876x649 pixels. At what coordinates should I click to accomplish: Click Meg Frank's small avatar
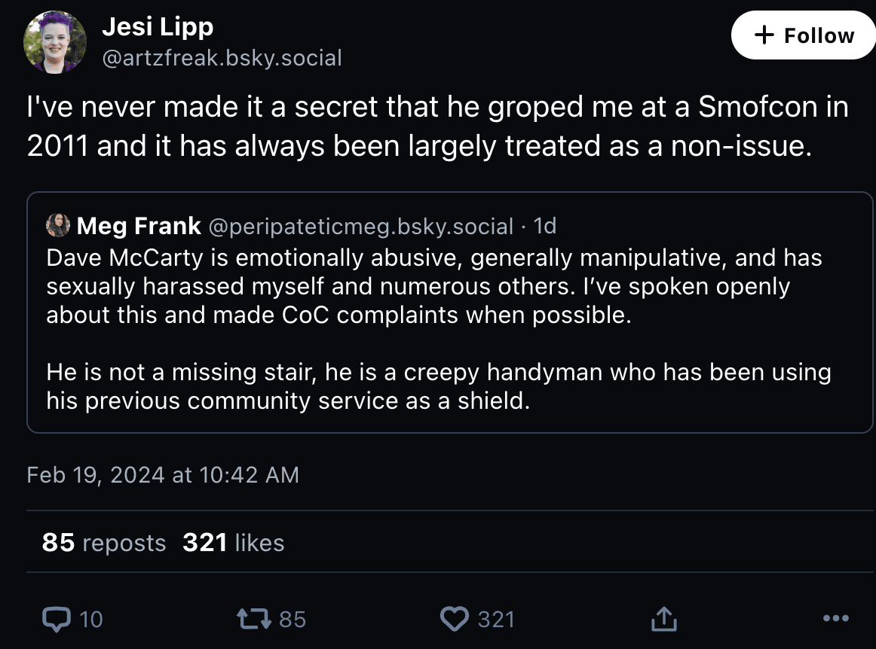tap(58, 225)
